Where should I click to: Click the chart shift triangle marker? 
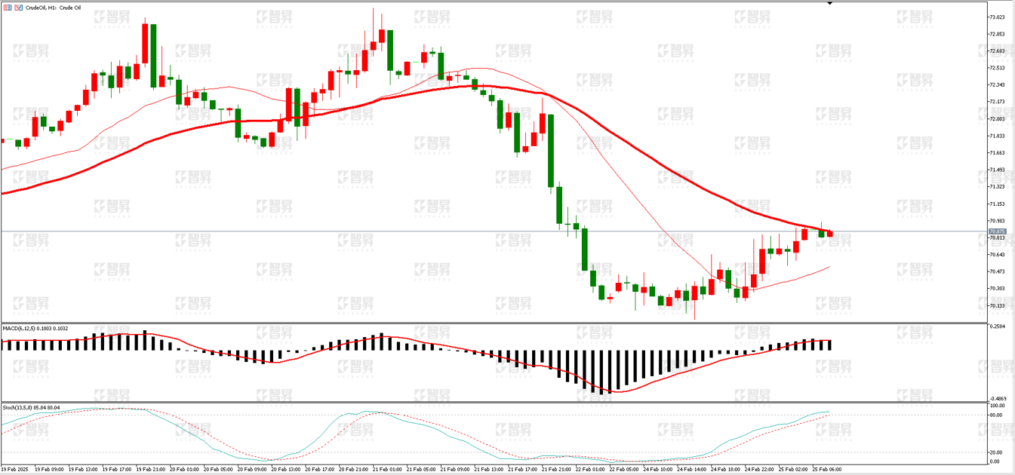click(x=829, y=4)
